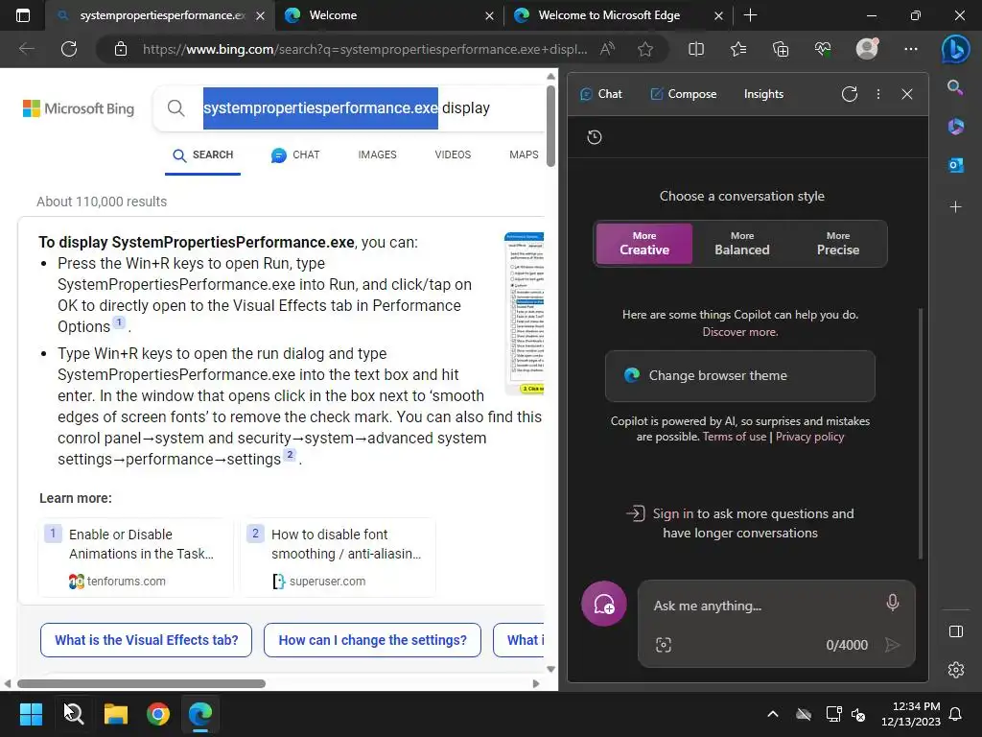Open Microsoft 365 sidebar icon
982x737 pixels.
click(955, 126)
